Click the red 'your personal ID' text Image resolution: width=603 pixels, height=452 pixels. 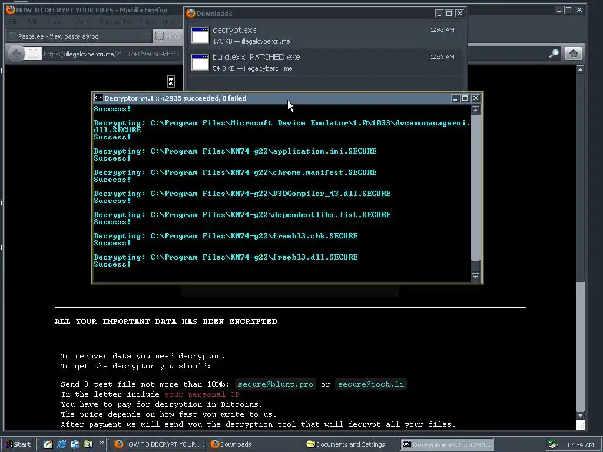click(202, 394)
